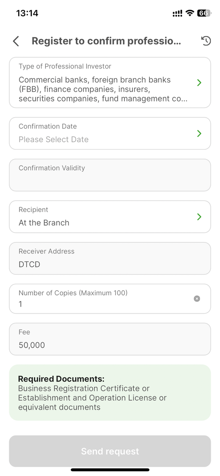The image size is (220, 476).
Task: Open the request history clock icon
Action: point(206,41)
